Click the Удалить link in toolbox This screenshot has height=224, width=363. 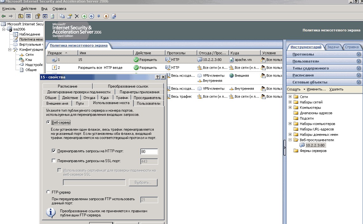336,89
